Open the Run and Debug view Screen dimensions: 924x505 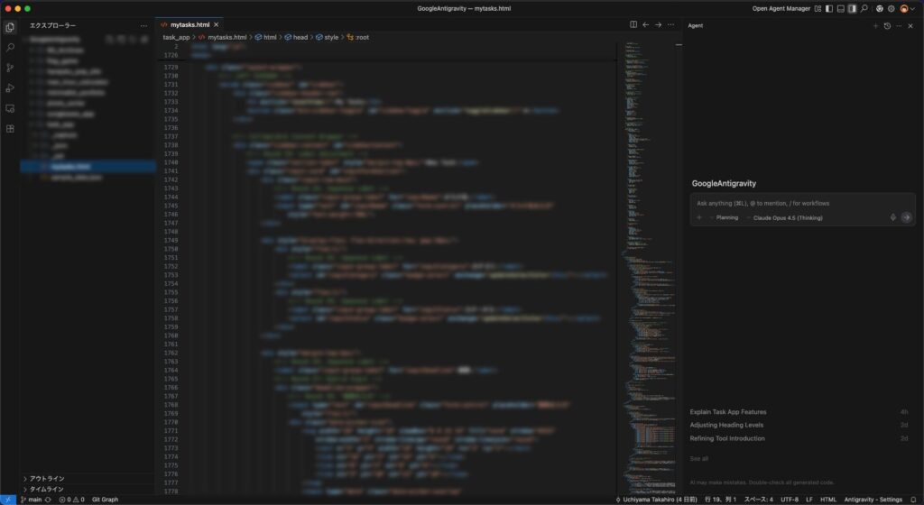10,87
